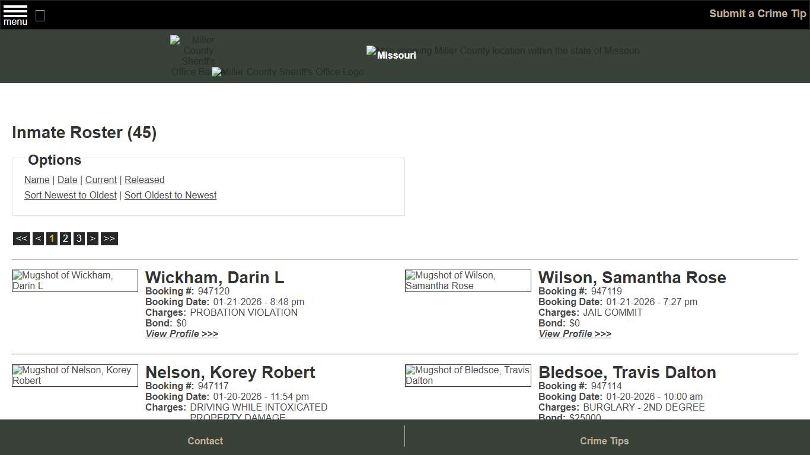The width and height of the screenshot is (810, 455).
Task: Jump to the last roster page
Action: pyautogui.click(x=109, y=238)
